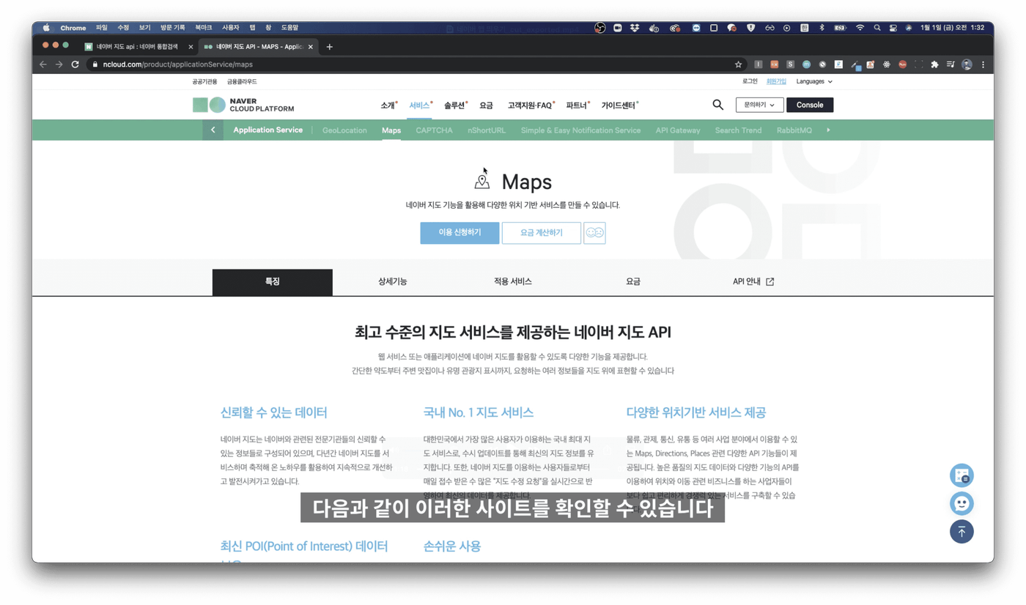Open the Console button
This screenshot has height=605, width=1026.
coord(810,105)
